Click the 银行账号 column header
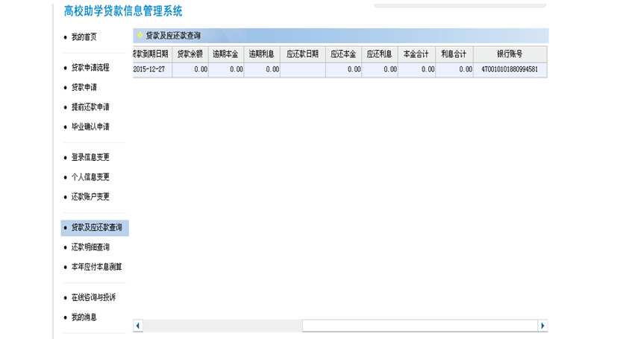The width and height of the screenshot is (632, 339). click(x=510, y=54)
